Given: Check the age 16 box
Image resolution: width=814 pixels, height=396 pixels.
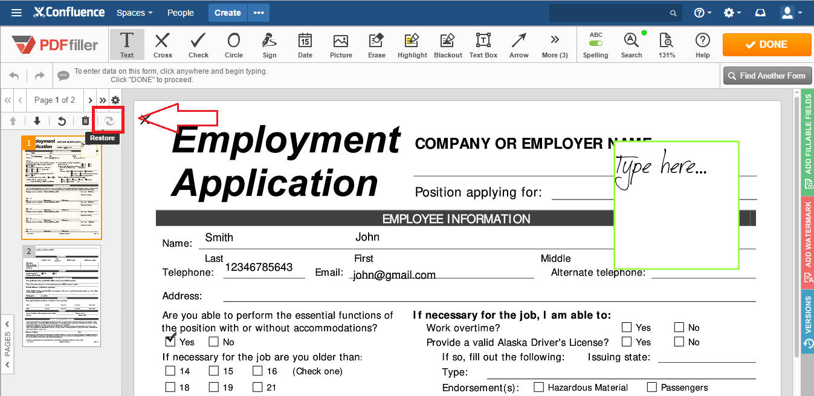Looking at the screenshot, I should 257,371.
